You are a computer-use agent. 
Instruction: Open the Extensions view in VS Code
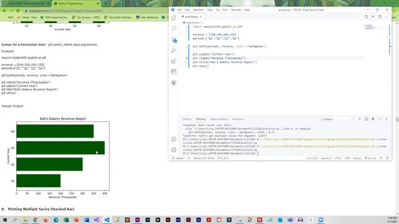(174, 61)
